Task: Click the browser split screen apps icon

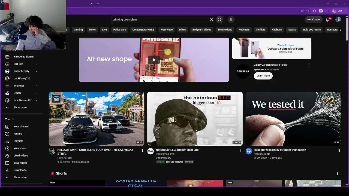Action: pos(303,11)
